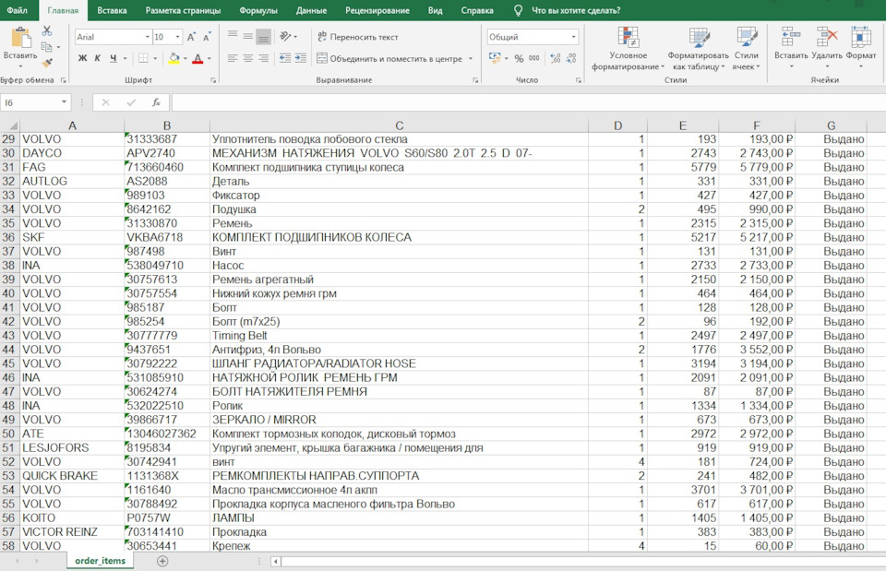Image resolution: width=886 pixels, height=571 pixels.
Task: Open text orientation options
Action: [x=285, y=36]
